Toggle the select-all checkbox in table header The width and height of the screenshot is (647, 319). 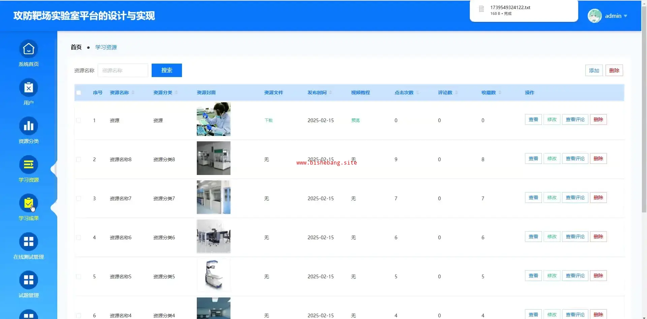pyautogui.click(x=79, y=93)
